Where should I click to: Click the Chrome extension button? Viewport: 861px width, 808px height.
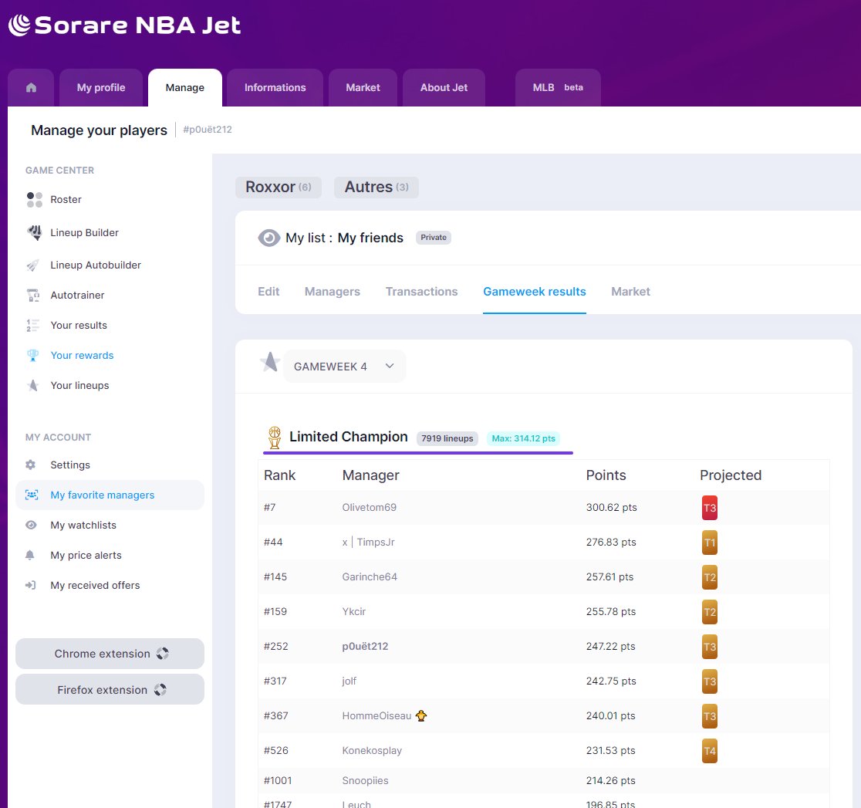coord(110,654)
